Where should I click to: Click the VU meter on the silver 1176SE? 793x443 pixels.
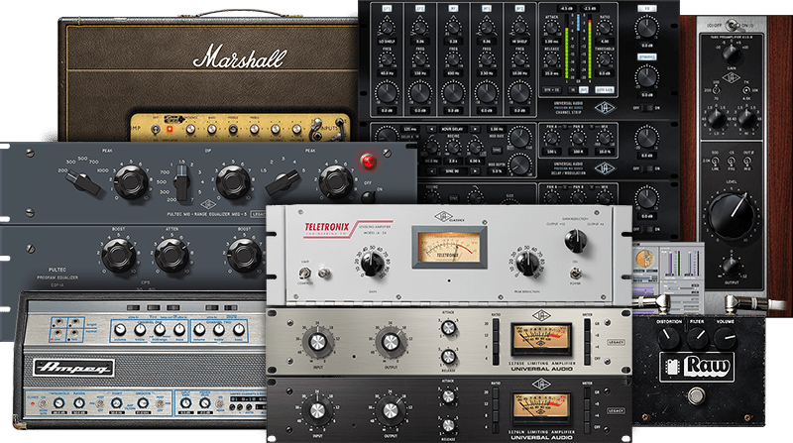point(540,339)
